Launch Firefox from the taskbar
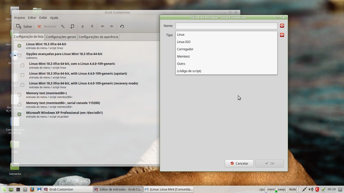344x193 pixels. 32,189
